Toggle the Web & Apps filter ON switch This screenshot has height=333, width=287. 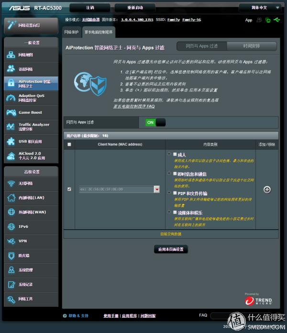tap(155, 122)
